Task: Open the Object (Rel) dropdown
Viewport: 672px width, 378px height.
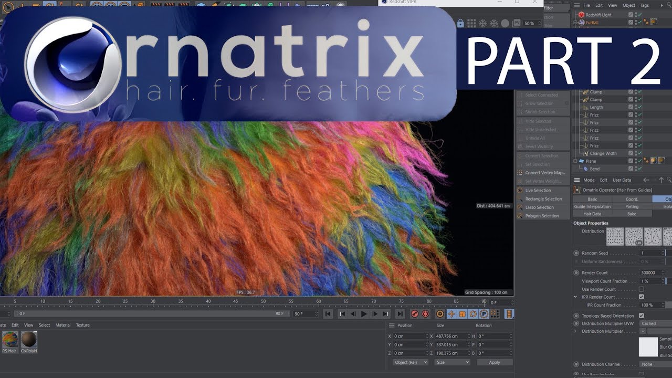Action: point(411,362)
